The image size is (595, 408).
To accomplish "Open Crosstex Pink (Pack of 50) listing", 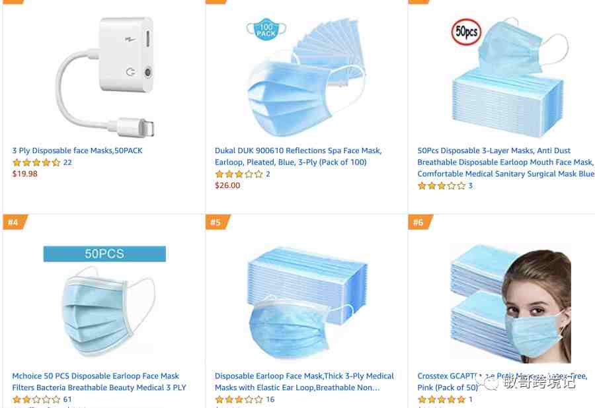I will [x=502, y=382].
